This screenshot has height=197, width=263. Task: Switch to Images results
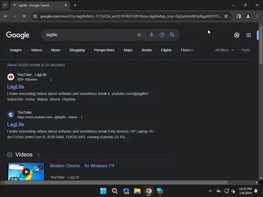click(x=16, y=50)
